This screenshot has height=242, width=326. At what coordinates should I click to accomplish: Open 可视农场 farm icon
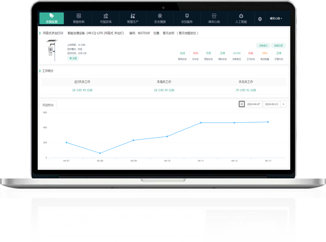[x=106, y=16]
